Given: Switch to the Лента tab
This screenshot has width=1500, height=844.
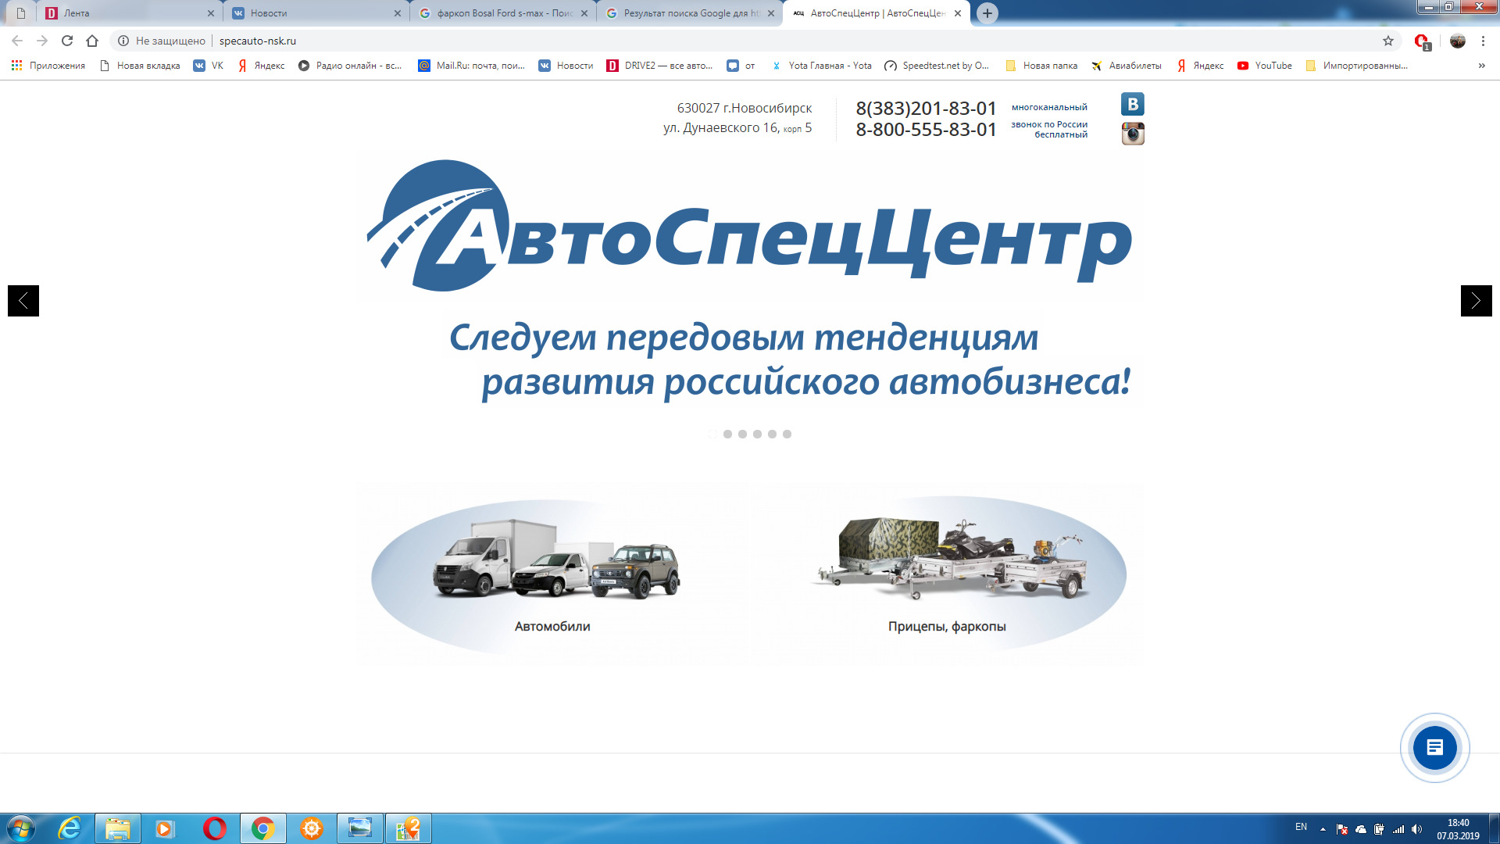Looking at the screenshot, I should [125, 13].
